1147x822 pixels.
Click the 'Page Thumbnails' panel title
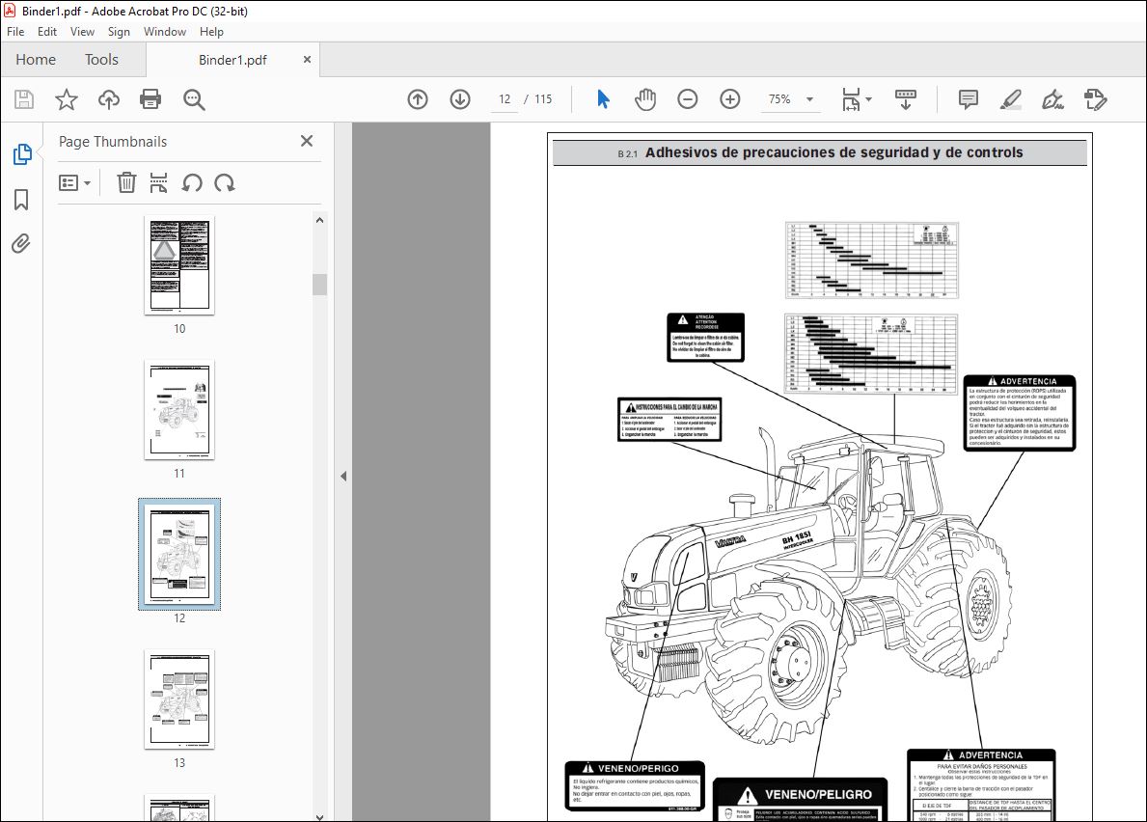pyautogui.click(x=113, y=142)
